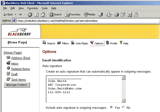Image resolution: width=160 pixels, height=112 pixels.
Task: Click signature box scroll up arrow
Action: [123, 78]
